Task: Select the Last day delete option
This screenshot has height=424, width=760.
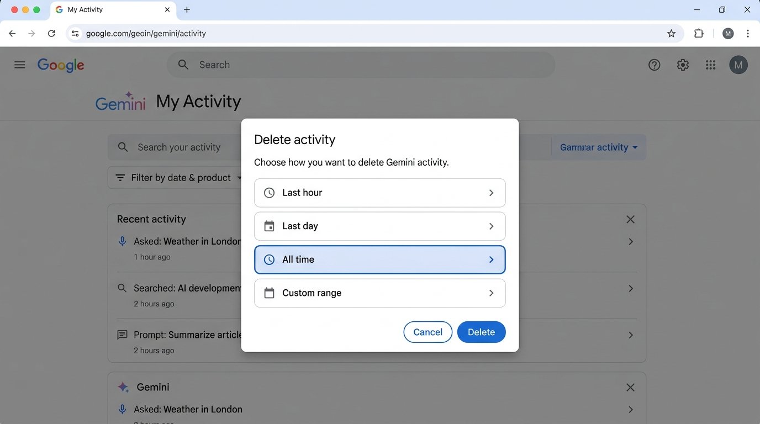Action: [380, 226]
